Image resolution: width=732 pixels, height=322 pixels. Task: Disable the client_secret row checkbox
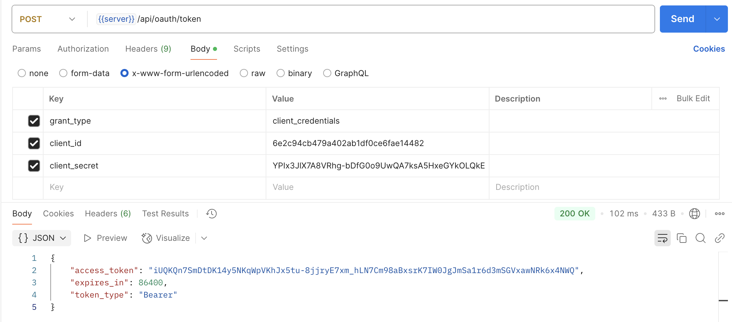34,166
